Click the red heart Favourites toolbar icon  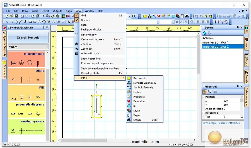pos(159,16)
